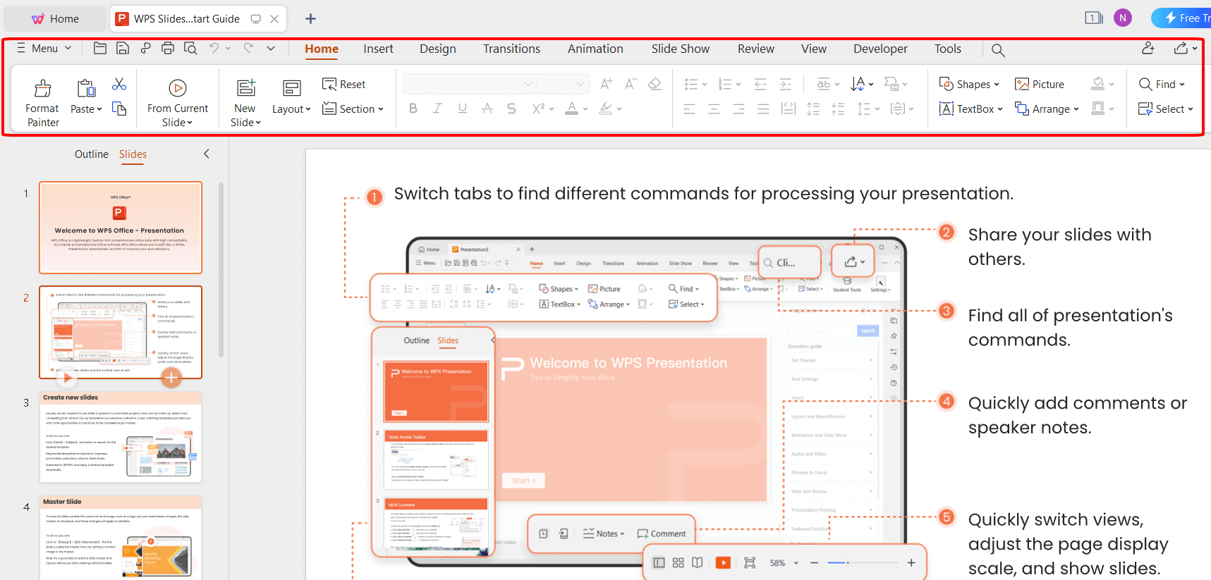1211x580 pixels.
Task: Click the Print icon in quick toolbar
Action: tap(168, 48)
